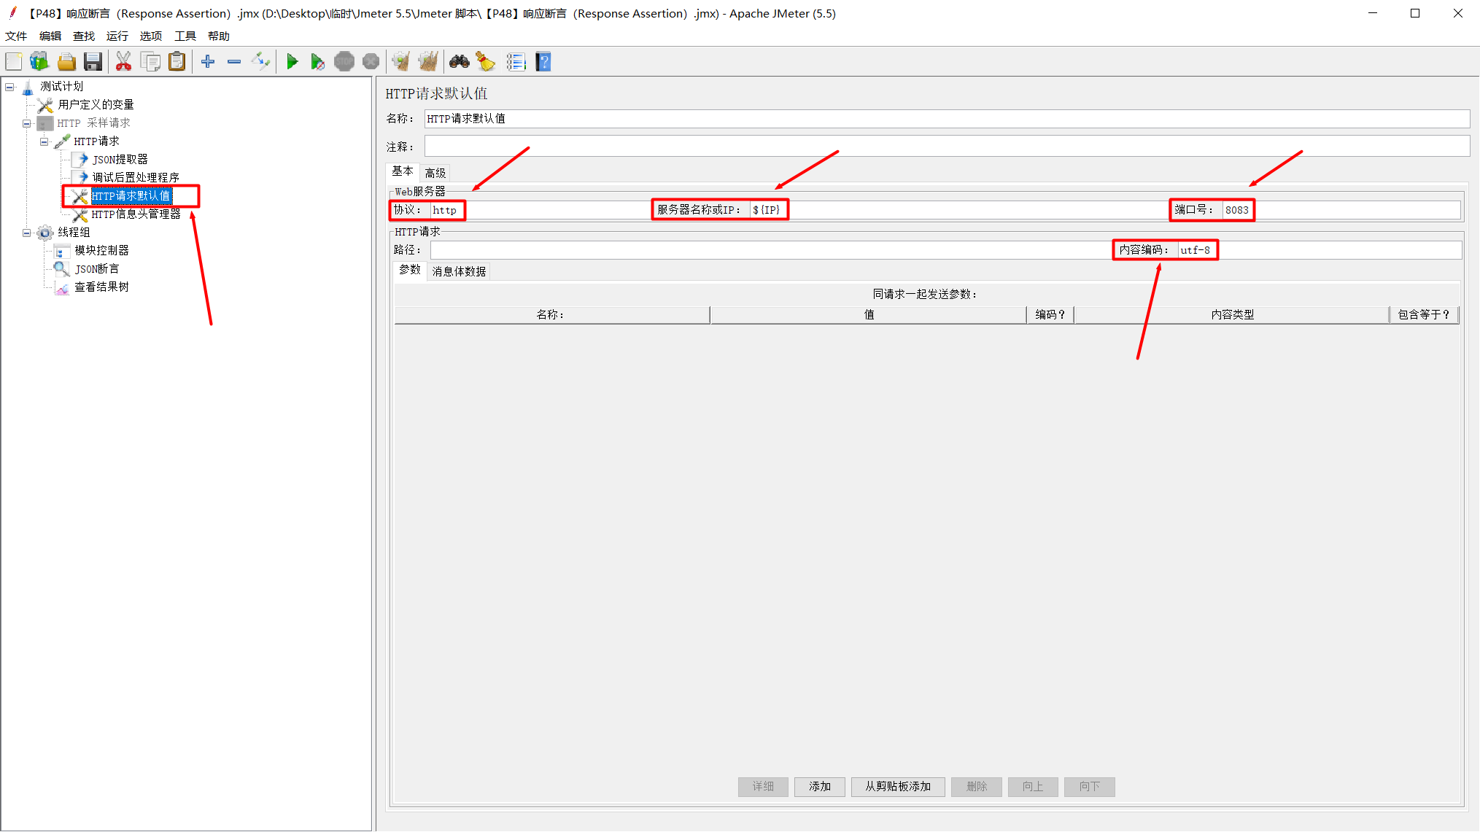Click the Cut scissors icon
1480x832 pixels.
click(123, 62)
